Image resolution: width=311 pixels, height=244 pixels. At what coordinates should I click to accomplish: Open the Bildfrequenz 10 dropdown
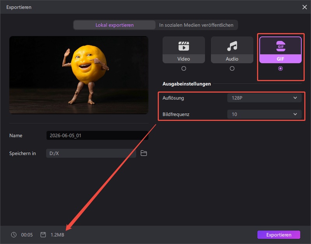pos(264,114)
